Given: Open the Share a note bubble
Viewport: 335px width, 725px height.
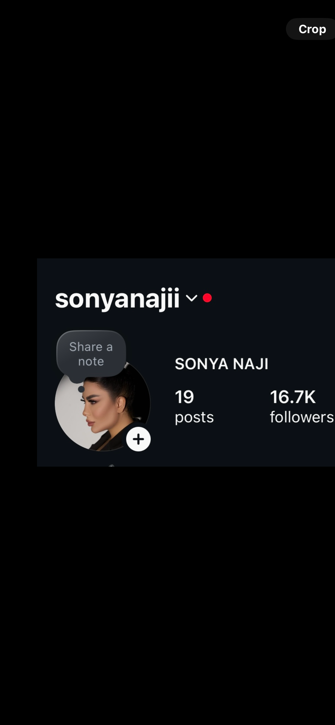Looking at the screenshot, I should click(91, 353).
